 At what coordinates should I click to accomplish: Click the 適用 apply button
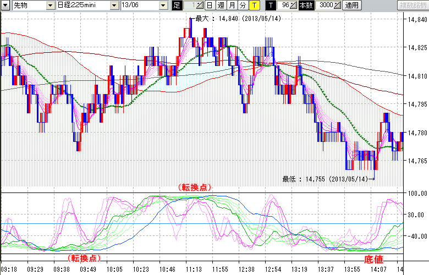click(352, 5)
